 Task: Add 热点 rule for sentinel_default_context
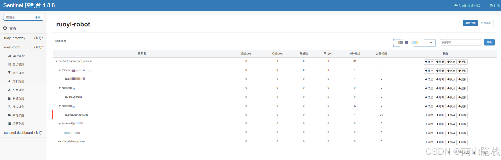click(x=451, y=142)
